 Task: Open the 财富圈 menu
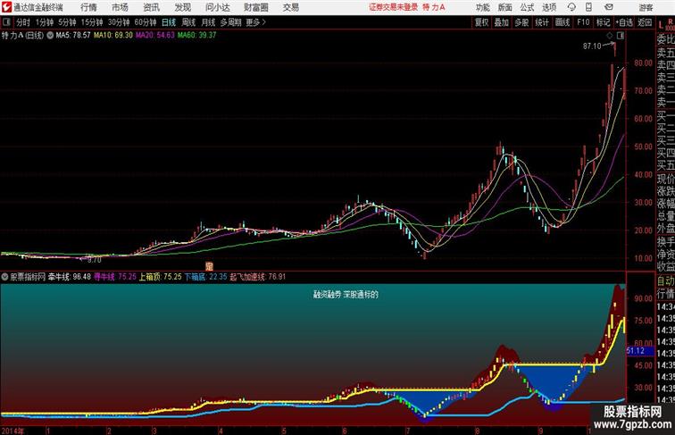255,7
